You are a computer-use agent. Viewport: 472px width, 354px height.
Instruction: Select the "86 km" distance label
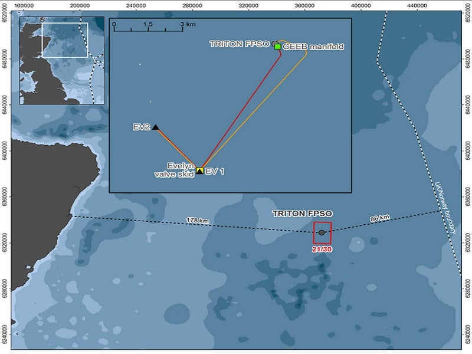tap(380, 218)
